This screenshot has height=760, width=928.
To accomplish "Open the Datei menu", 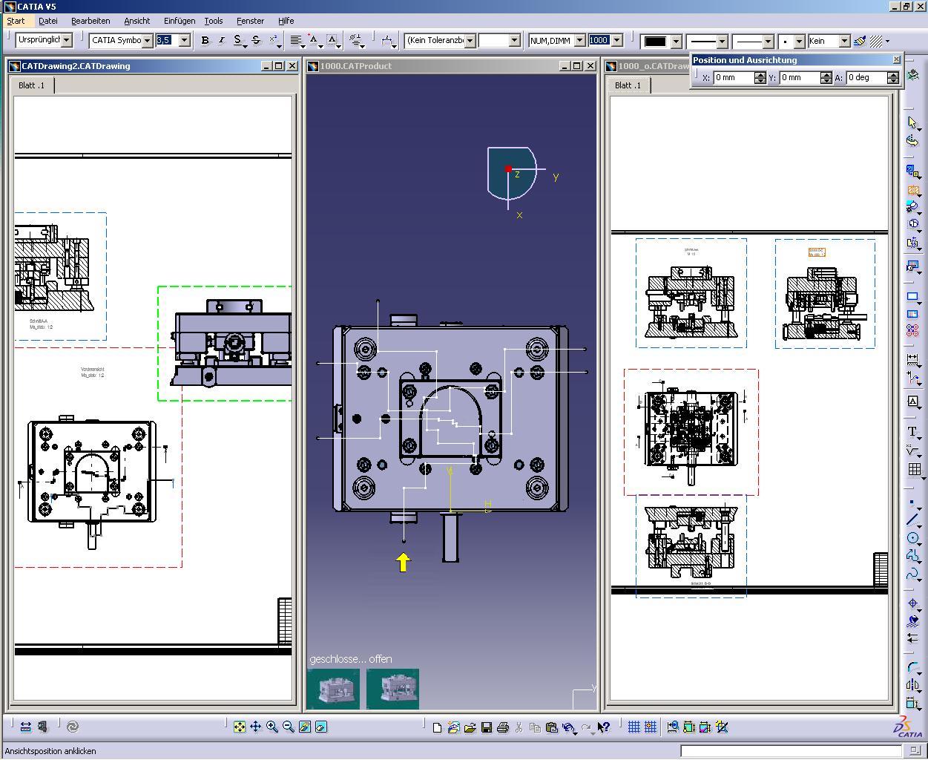I will 47,21.
